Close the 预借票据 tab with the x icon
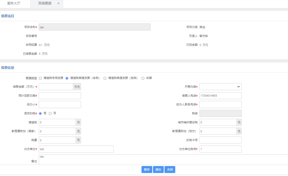The height and width of the screenshot is (176, 288). 58,3
